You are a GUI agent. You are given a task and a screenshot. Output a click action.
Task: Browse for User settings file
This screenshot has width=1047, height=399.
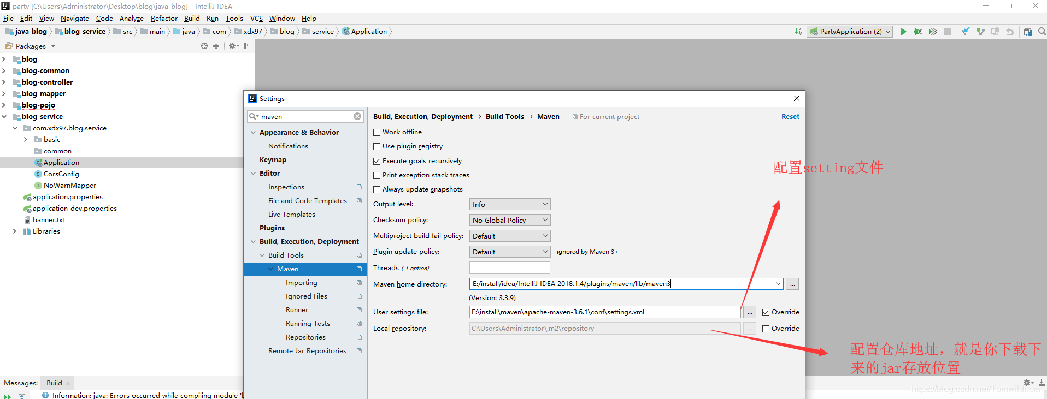coord(750,312)
